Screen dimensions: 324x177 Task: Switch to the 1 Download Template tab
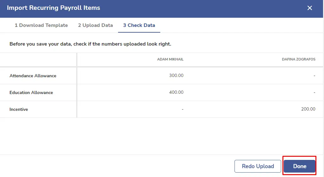pos(41,25)
